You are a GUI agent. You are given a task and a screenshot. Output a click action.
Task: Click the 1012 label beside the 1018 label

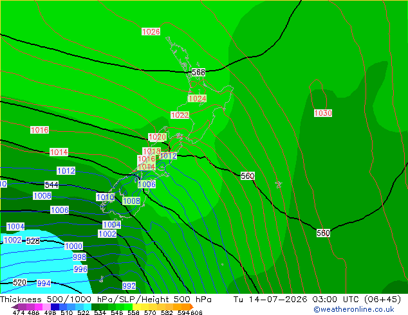tap(169, 156)
